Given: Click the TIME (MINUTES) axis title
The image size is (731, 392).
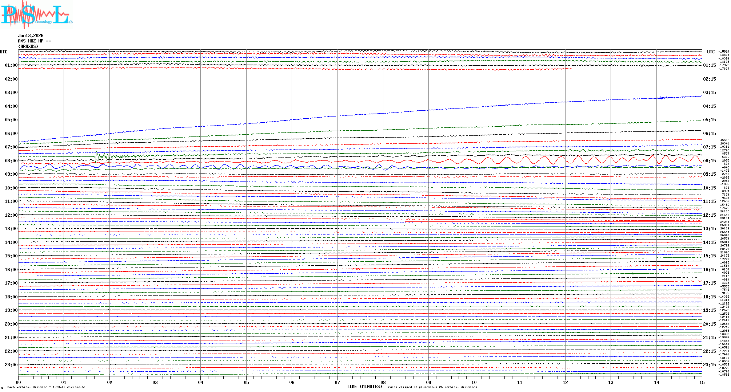Looking at the screenshot, I should point(364,387).
